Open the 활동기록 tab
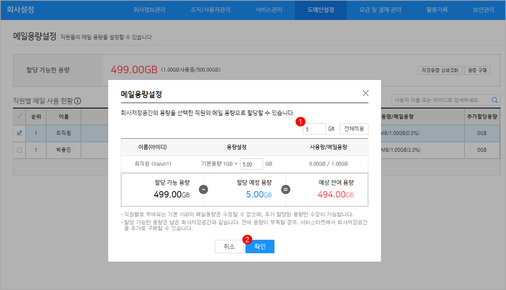The width and height of the screenshot is (506, 290). pyautogui.click(x=437, y=10)
